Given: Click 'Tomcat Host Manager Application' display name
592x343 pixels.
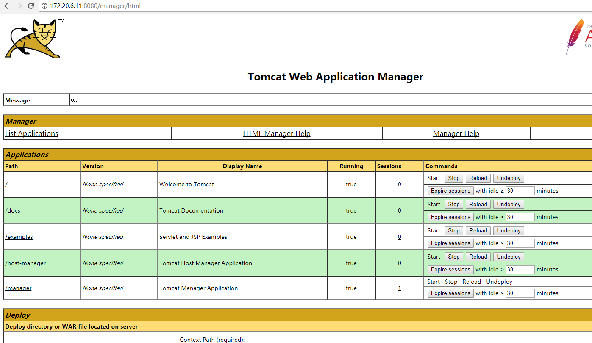Looking at the screenshot, I should [206, 263].
